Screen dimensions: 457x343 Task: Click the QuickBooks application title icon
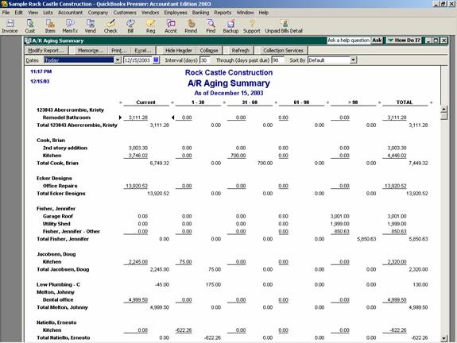4,4
